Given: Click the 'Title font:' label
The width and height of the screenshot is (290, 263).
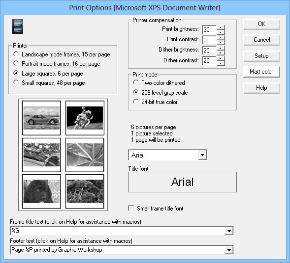Looking at the screenshot, I should tap(139, 169).
